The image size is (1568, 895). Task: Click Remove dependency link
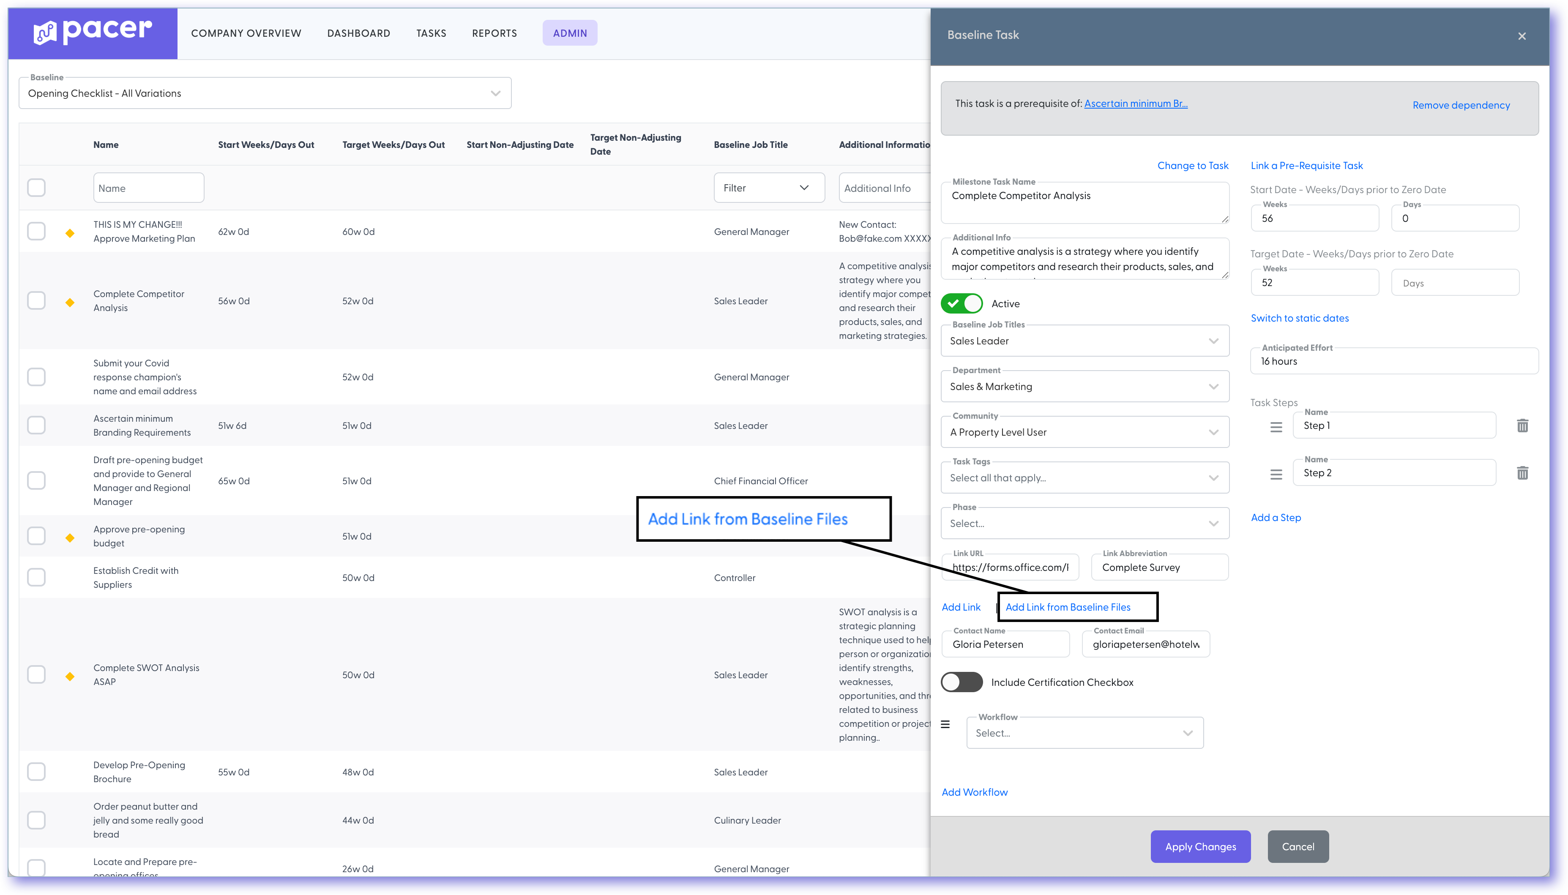click(1460, 105)
